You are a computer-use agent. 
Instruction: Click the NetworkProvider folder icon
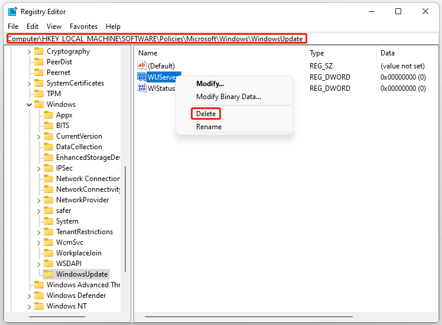48,200
